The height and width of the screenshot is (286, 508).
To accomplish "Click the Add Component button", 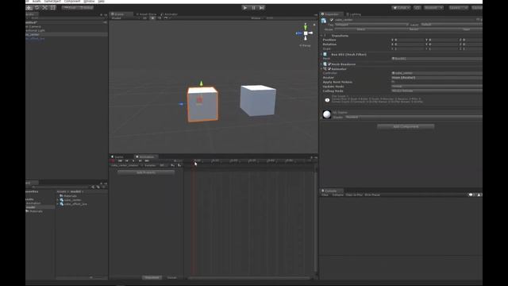I will [406, 126].
